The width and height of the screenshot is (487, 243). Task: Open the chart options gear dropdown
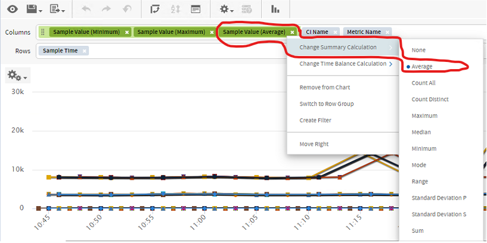(x=17, y=75)
